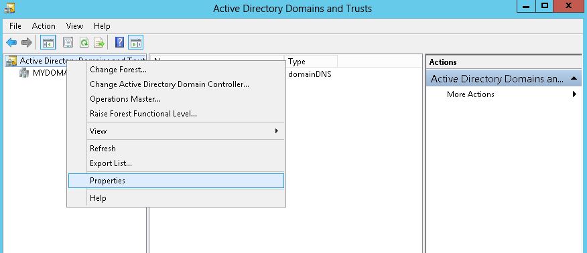The width and height of the screenshot is (587, 253).
Task: Choose Change Forest... from context menu
Action: click(x=176, y=70)
